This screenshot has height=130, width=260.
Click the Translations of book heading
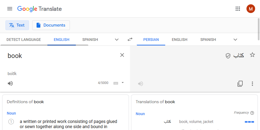click(155, 102)
